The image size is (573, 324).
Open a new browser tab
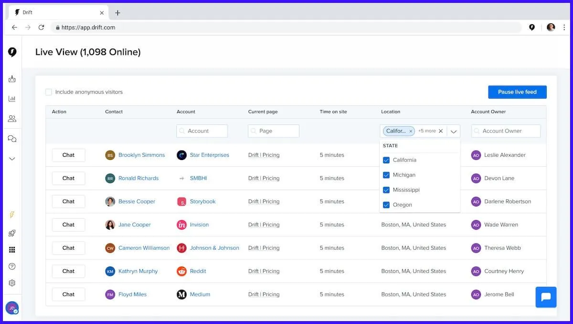click(x=117, y=13)
